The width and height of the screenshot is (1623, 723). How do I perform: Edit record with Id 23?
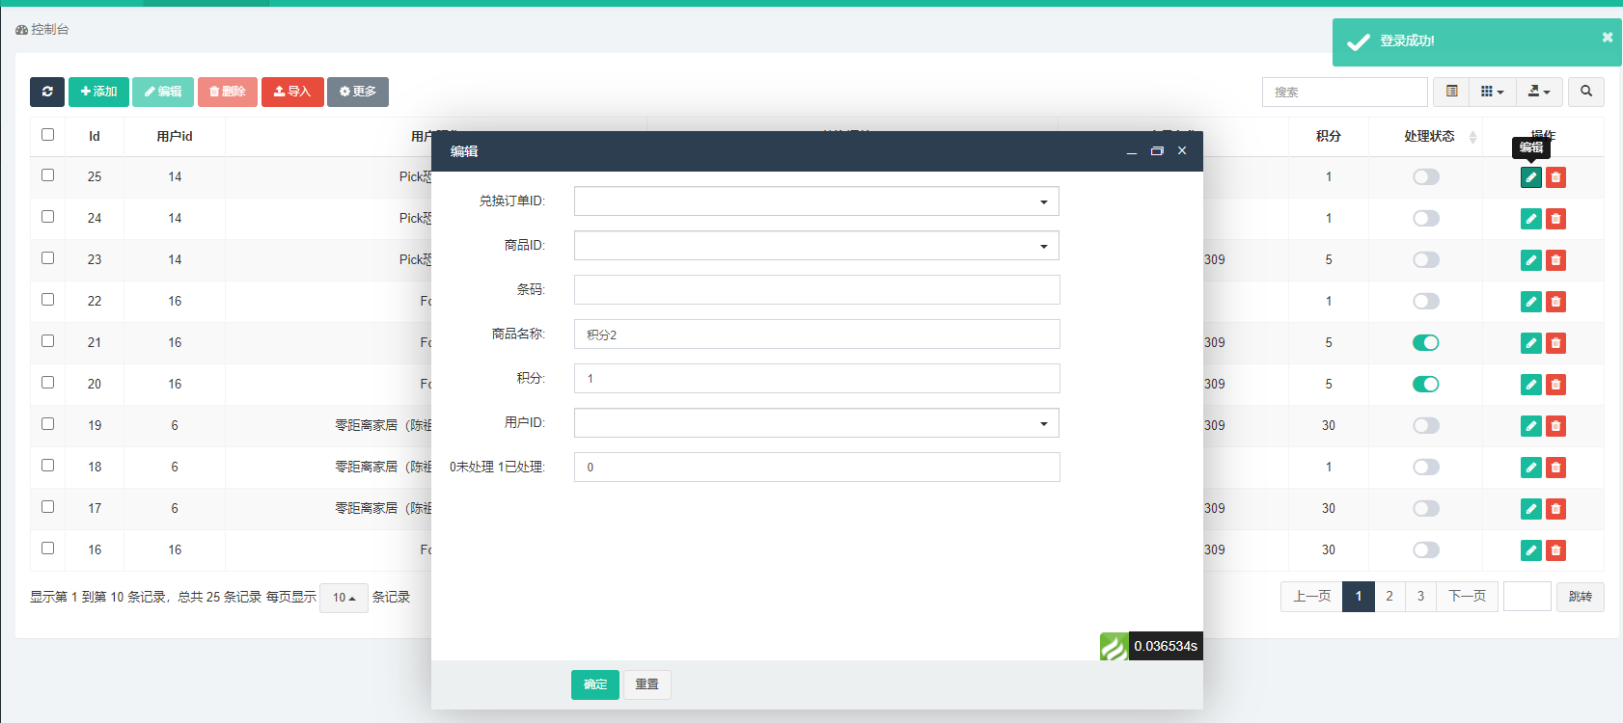tap(1531, 260)
